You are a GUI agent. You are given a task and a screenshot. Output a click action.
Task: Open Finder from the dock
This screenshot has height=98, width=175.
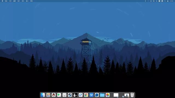[43, 95]
